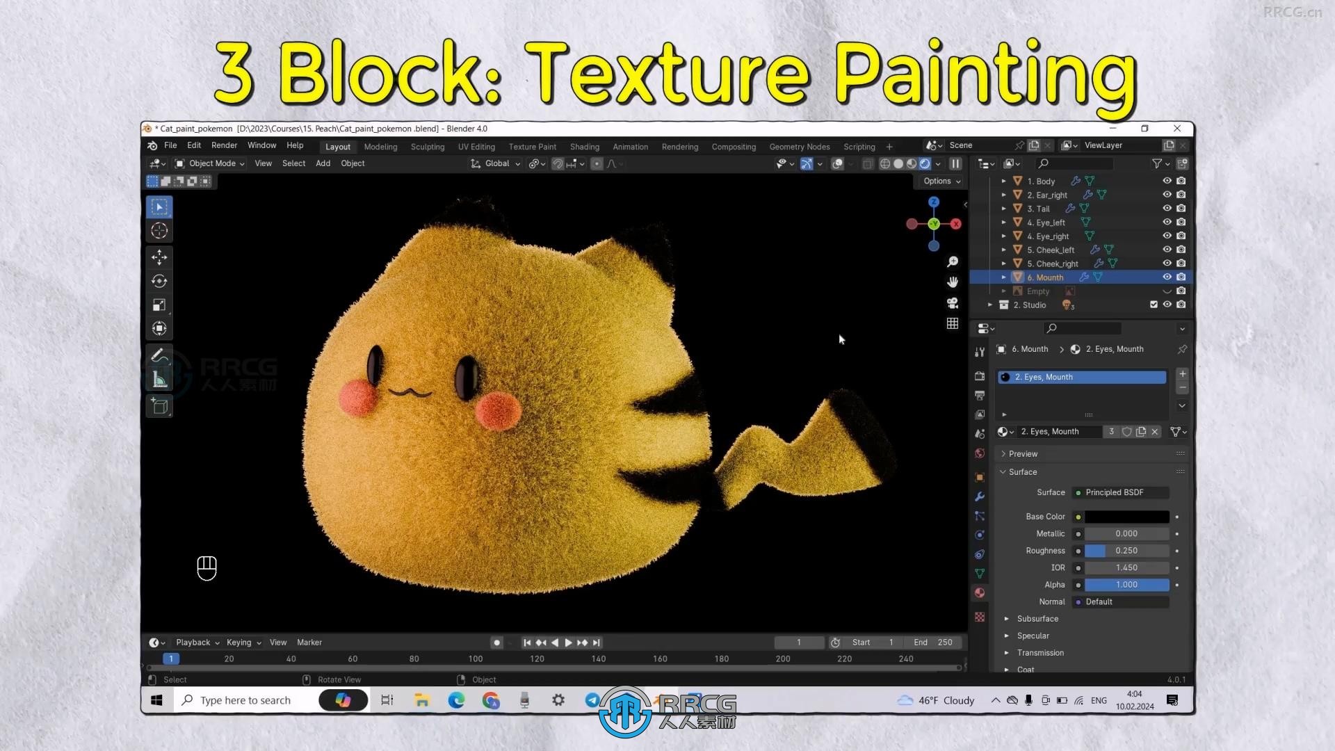
Task: Toggle the camera view icon
Action: tap(953, 302)
